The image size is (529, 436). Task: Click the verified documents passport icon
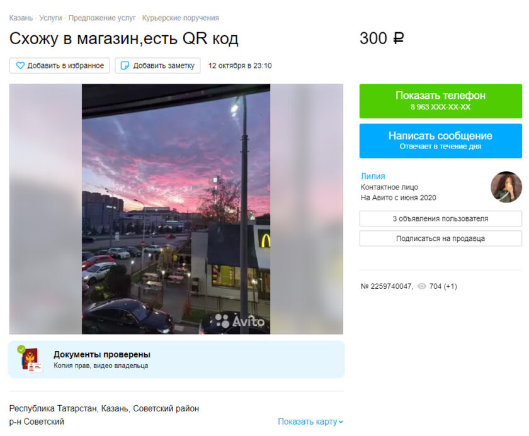(x=31, y=359)
